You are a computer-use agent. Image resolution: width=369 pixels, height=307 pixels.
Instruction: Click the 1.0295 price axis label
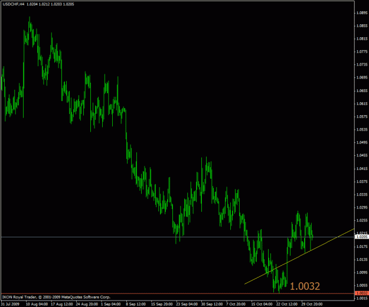[362, 207]
